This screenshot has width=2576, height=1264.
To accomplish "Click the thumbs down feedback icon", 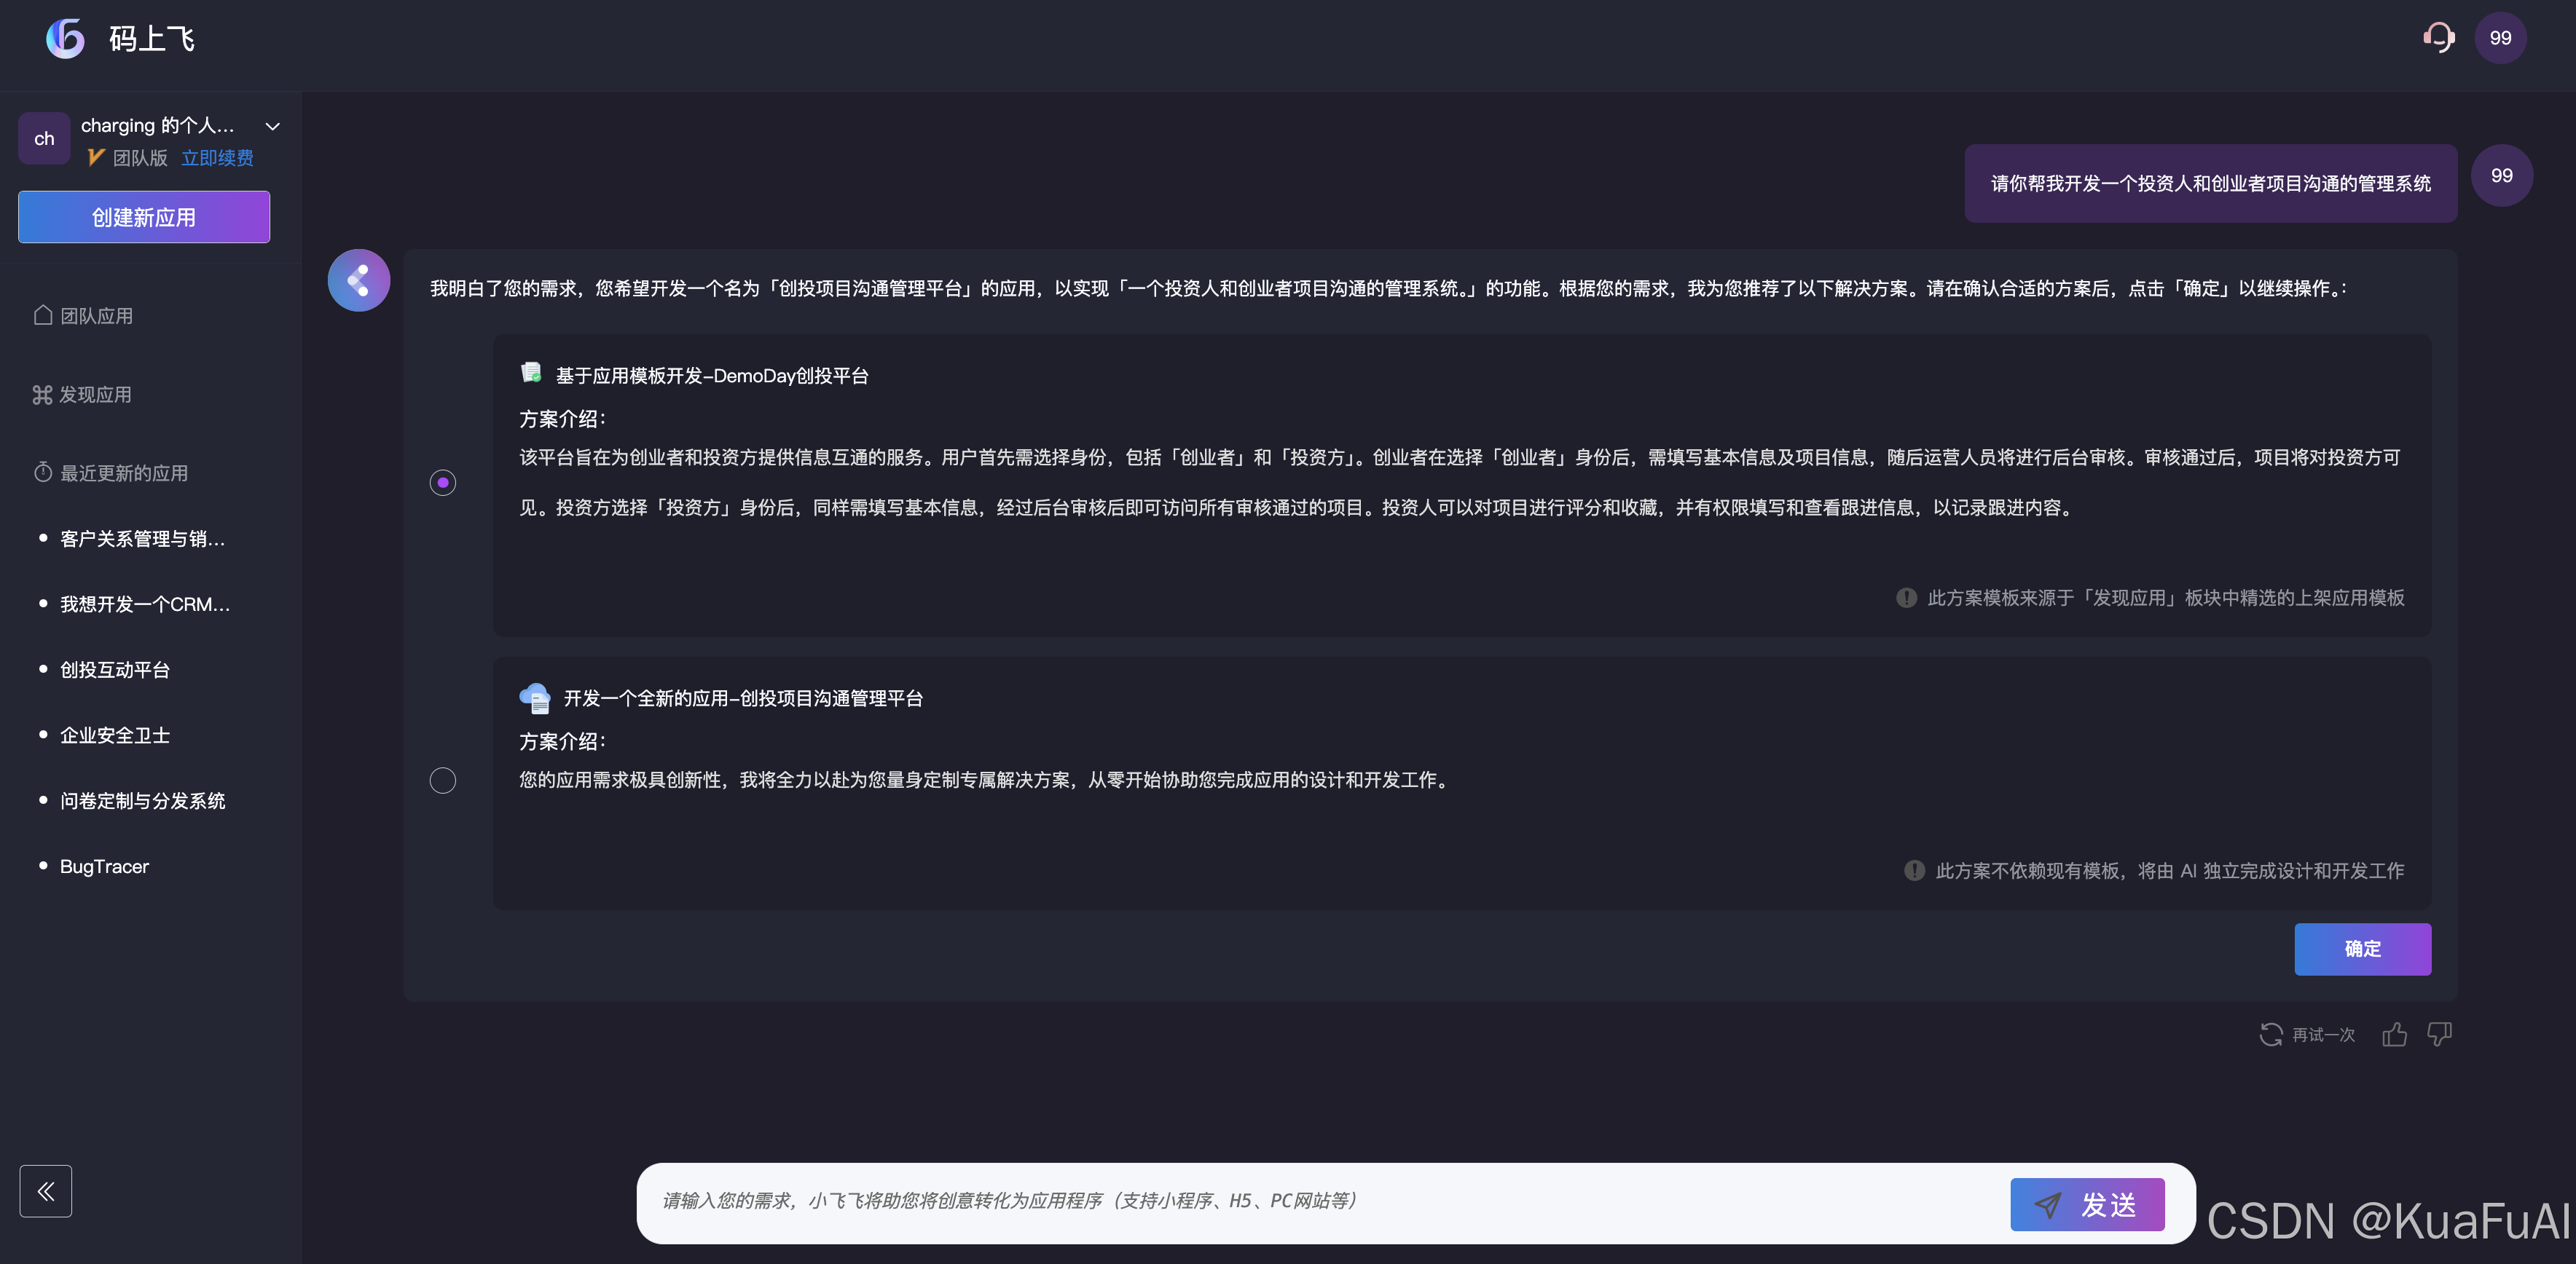I will [2440, 1034].
